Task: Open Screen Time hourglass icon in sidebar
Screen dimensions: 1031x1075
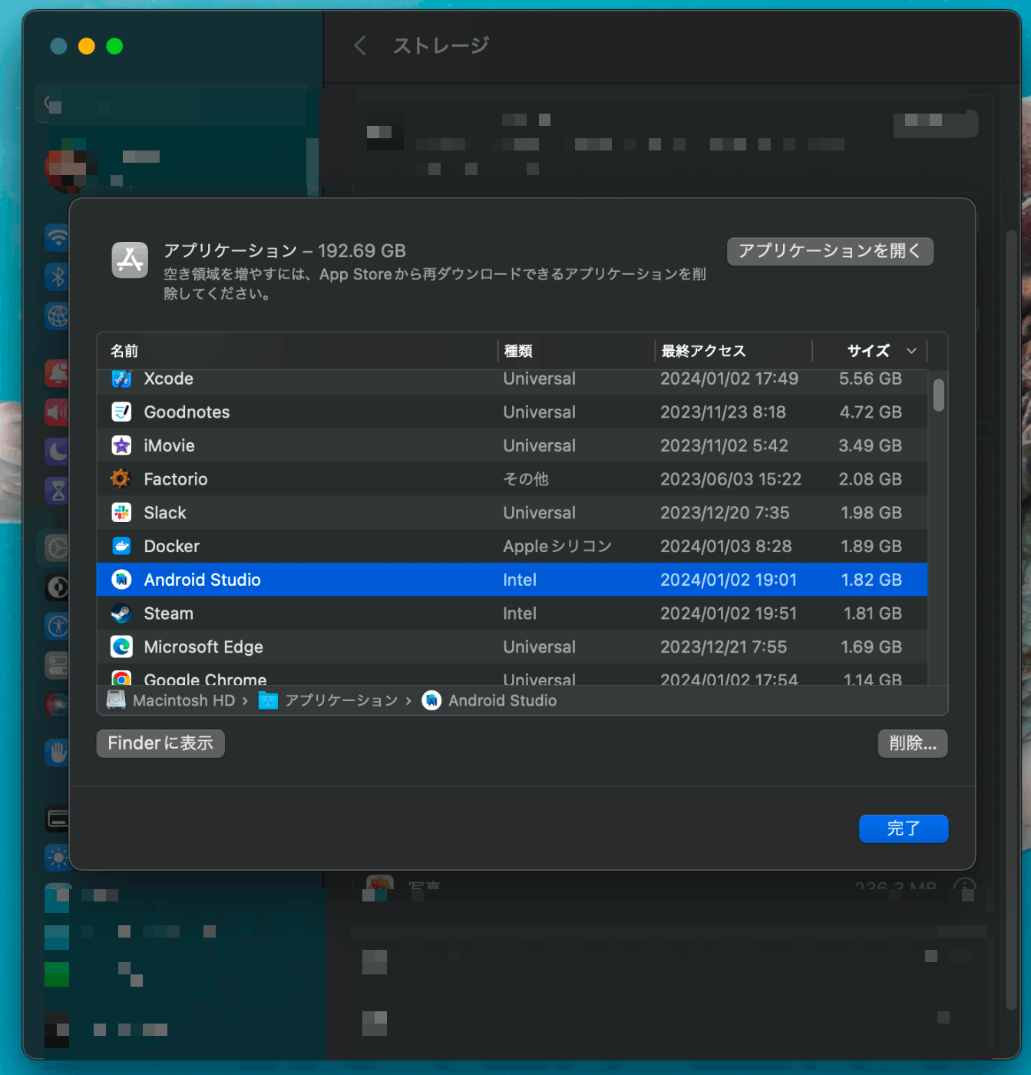Action: (57, 490)
